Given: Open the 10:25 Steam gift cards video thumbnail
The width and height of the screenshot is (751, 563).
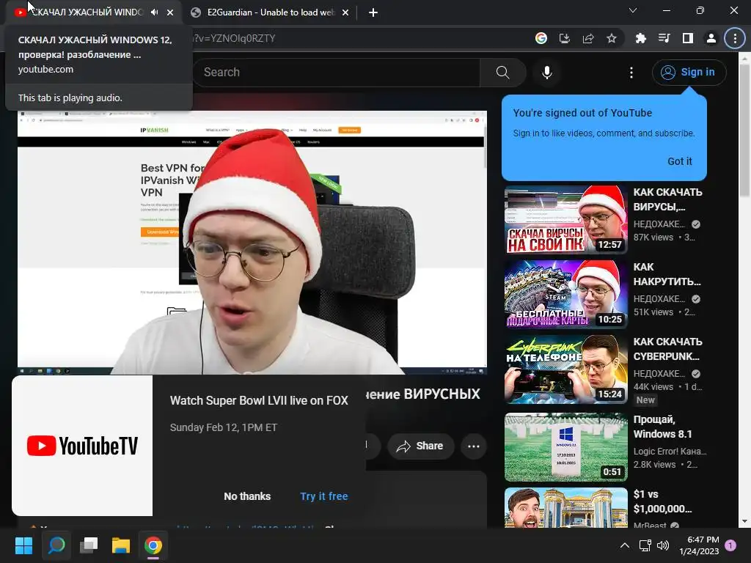Looking at the screenshot, I should pyautogui.click(x=565, y=295).
